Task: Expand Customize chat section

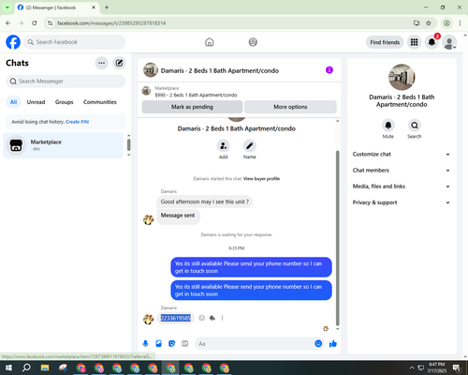Action: 402,154
